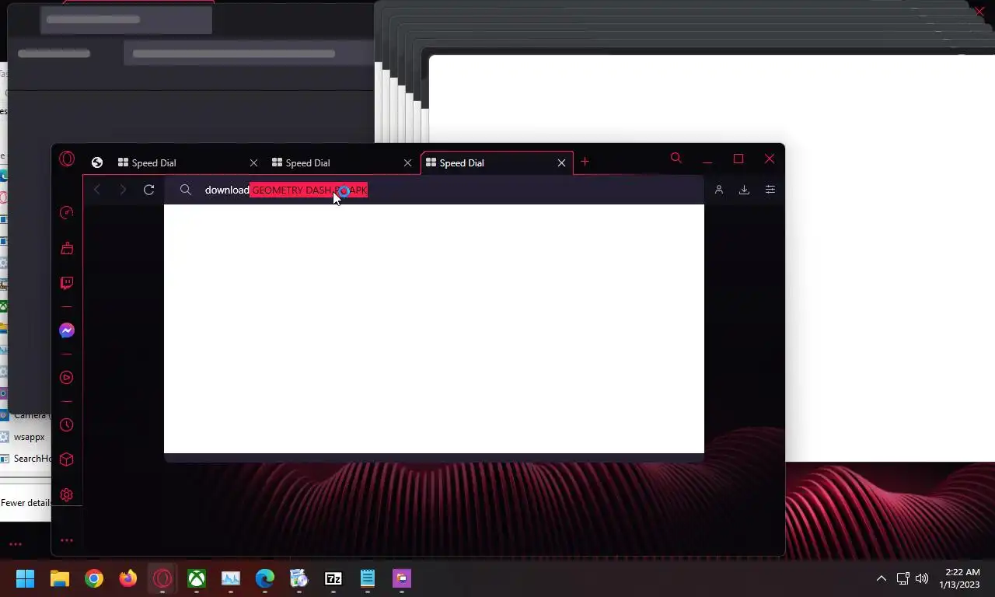Click the sidebar three-dots setup button
Screen dimensions: 995x597
[67, 540]
